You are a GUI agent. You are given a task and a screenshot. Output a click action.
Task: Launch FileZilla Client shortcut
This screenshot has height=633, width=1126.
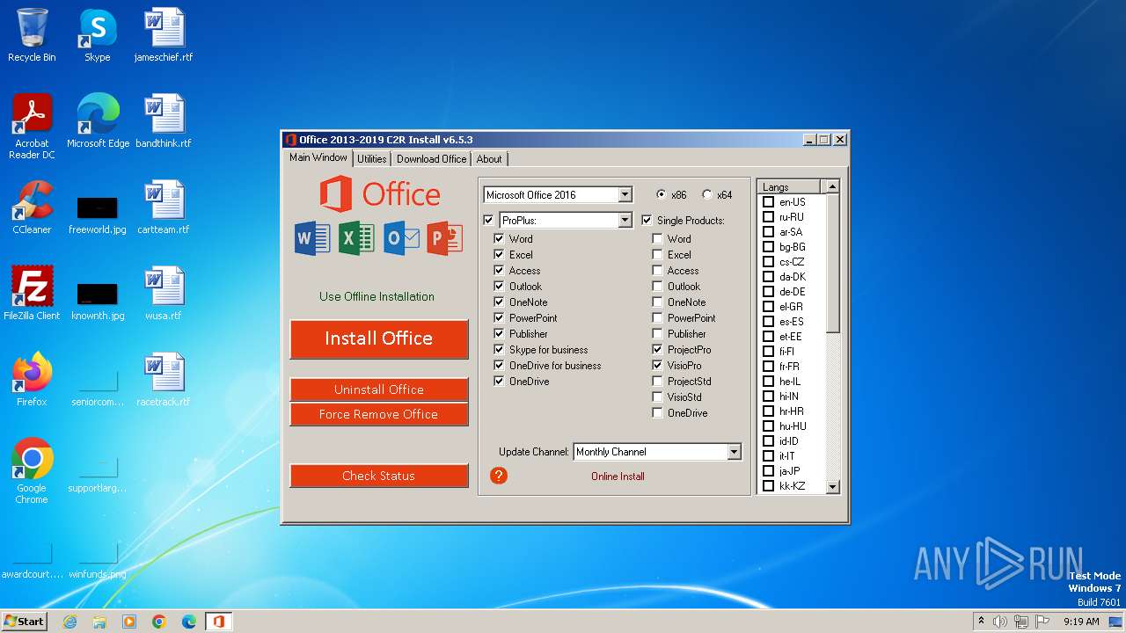[32, 294]
